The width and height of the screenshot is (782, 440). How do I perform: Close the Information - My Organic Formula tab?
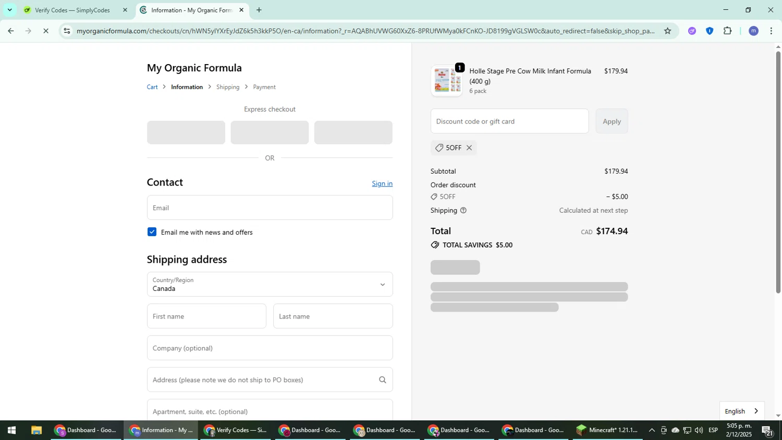click(x=241, y=10)
